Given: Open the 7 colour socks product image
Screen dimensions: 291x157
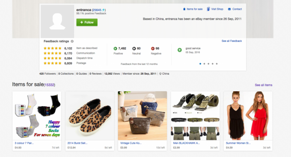Looking at the screenshot, I should click(x=37, y=116).
